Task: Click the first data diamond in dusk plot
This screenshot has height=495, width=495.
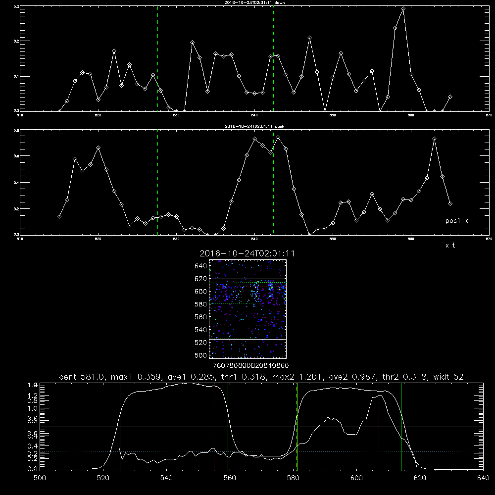Action: (59, 217)
